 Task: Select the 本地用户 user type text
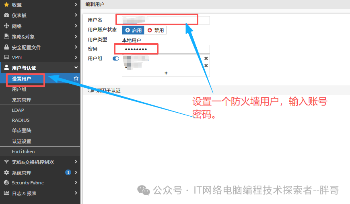pos(132,40)
